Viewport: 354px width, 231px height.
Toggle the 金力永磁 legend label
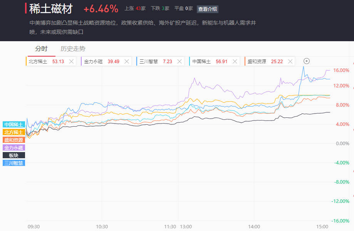[x=14, y=147]
